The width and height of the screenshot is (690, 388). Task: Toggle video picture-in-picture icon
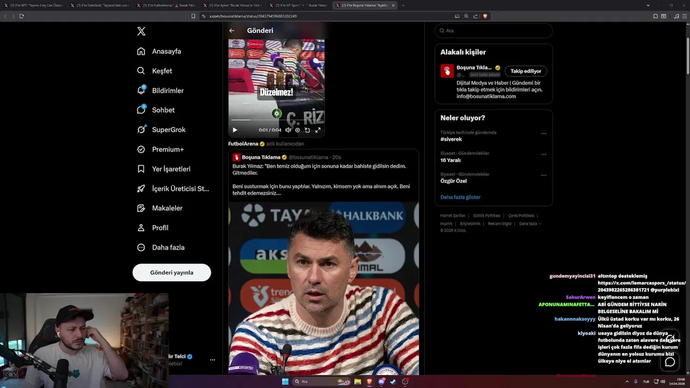tap(307, 130)
